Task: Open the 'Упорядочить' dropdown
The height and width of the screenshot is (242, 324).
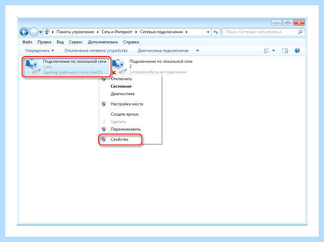Action: (x=39, y=51)
